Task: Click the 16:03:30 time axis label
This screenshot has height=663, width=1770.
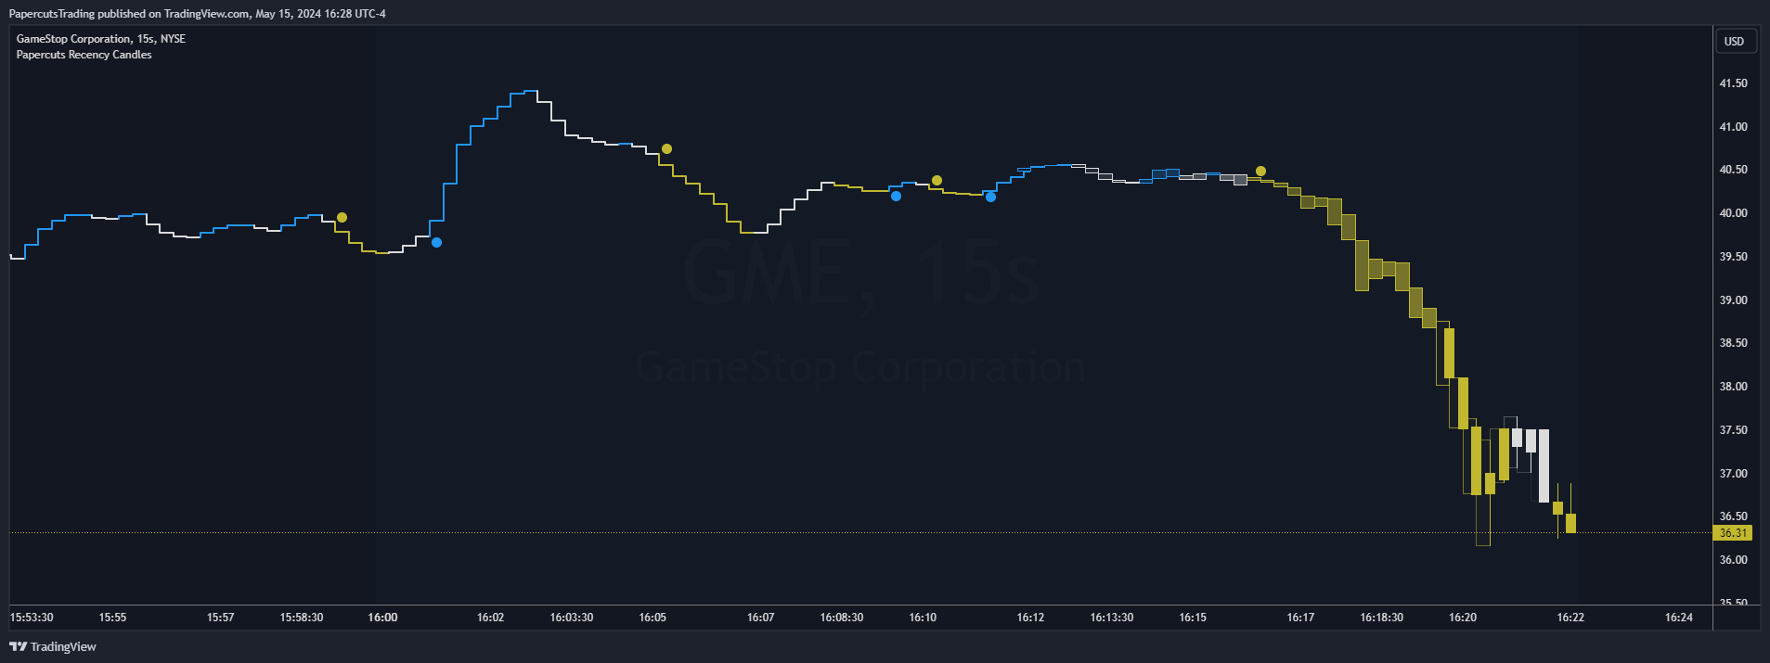Action: [x=572, y=618]
